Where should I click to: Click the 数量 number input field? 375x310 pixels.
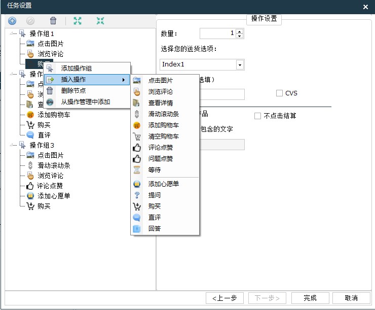tap(217, 33)
